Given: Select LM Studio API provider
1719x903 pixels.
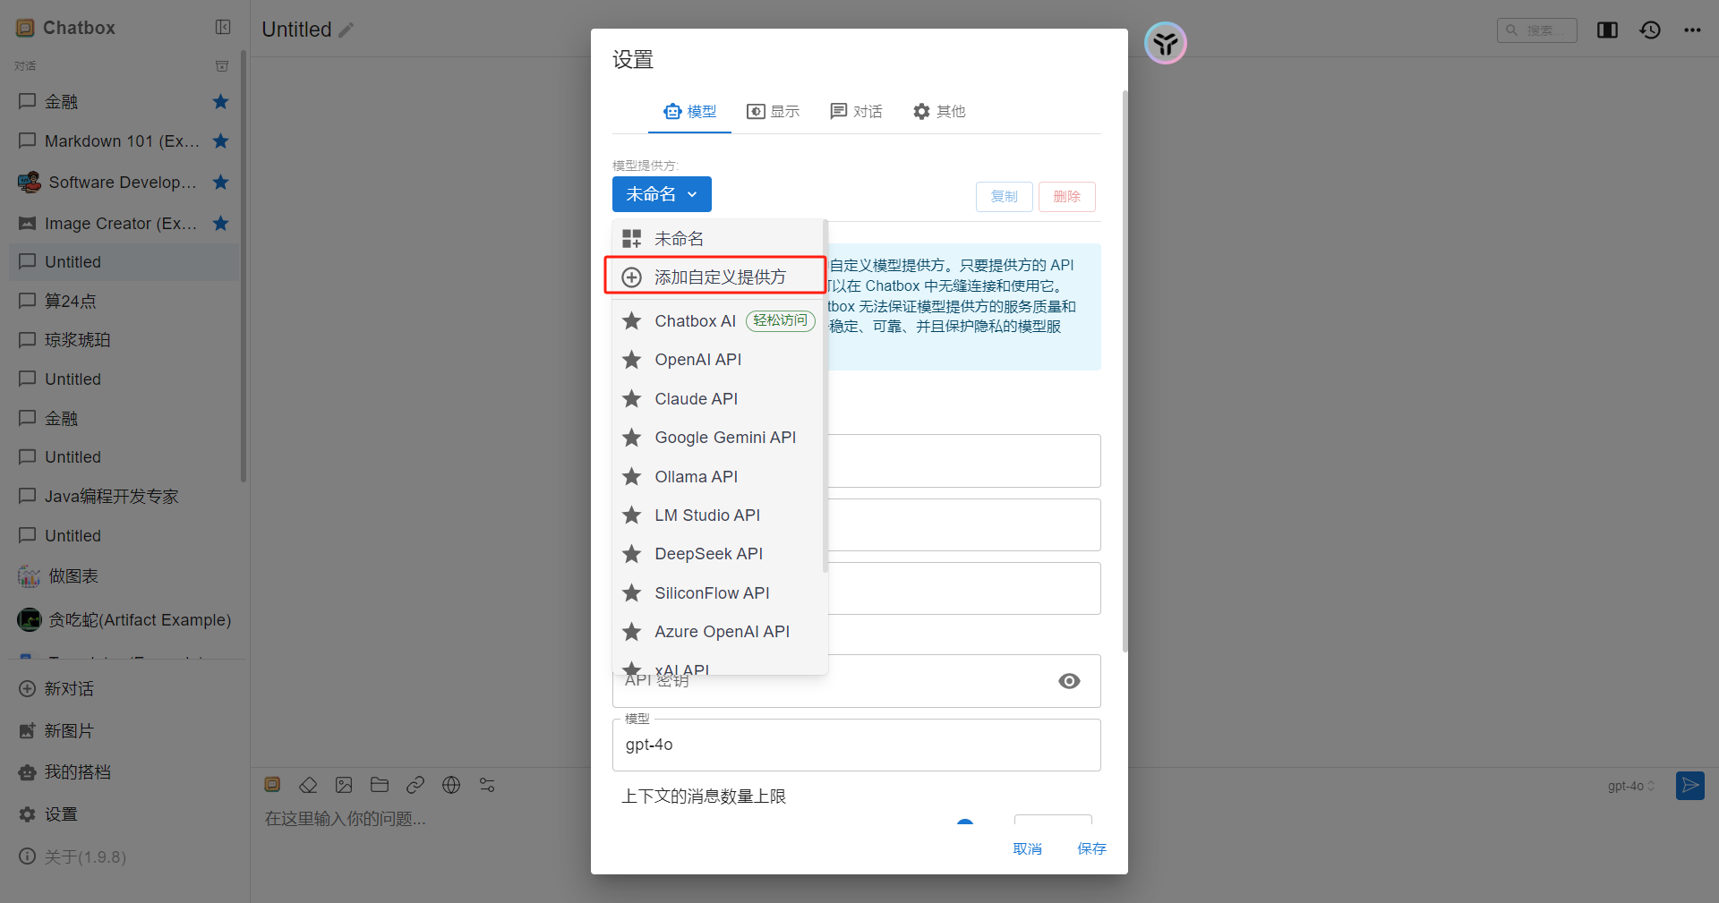Looking at the screenshot, I should click(718, 515).
